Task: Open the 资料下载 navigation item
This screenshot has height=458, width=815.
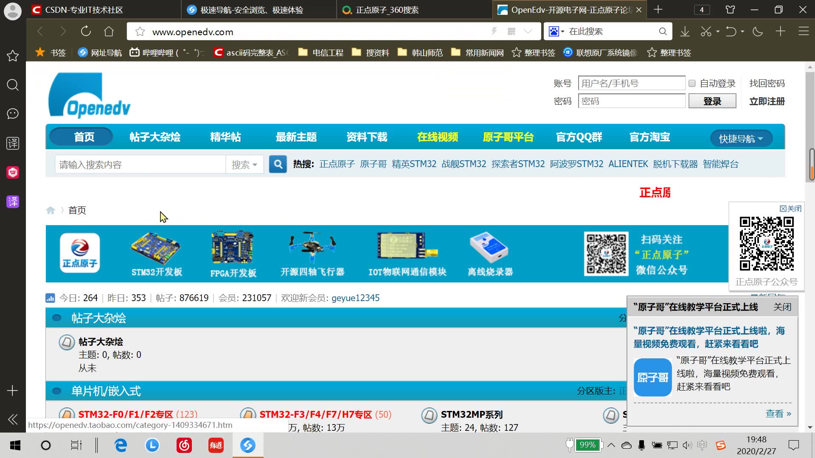Action: pyautogui.click(x=367, y=137)
